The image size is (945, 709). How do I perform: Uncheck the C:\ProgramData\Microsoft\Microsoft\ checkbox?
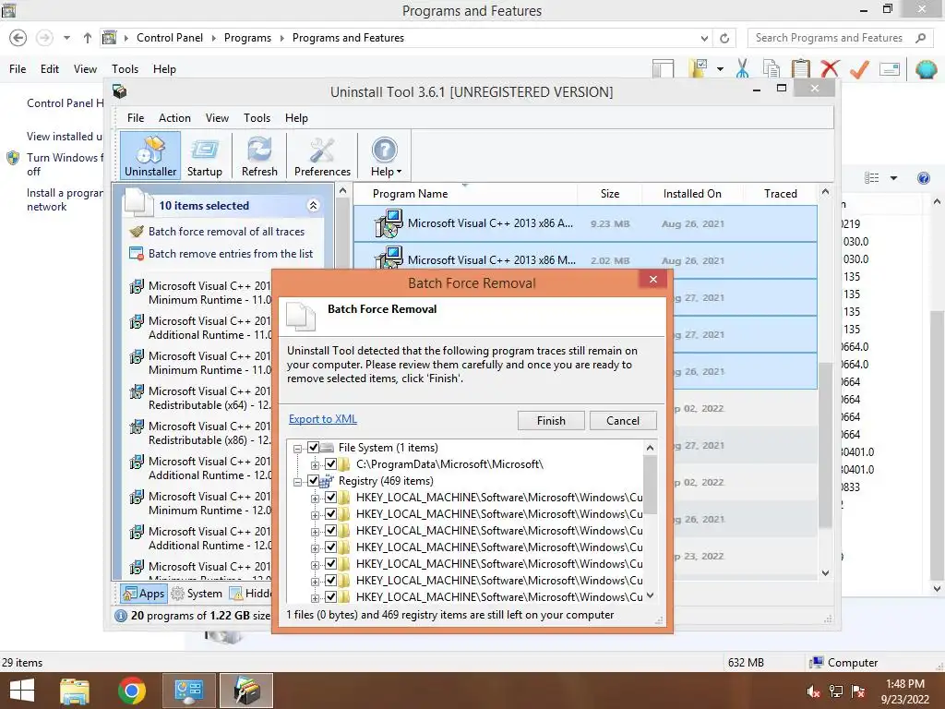click(331, 464)
